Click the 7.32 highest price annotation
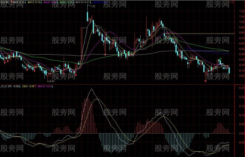Viewport: 245px width, 157px height. (93, 6)
